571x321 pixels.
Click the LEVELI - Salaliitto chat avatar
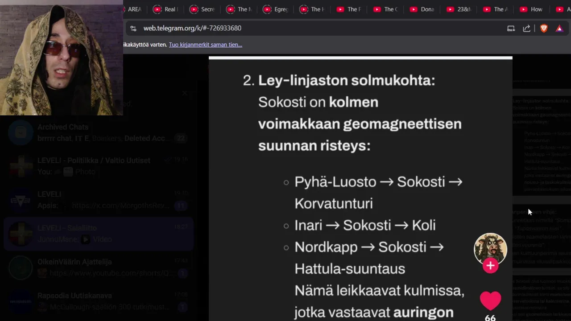click(x=21, y=234)
